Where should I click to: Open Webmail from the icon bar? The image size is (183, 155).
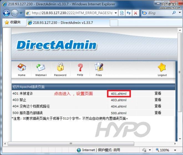click(x=41, y=67)
